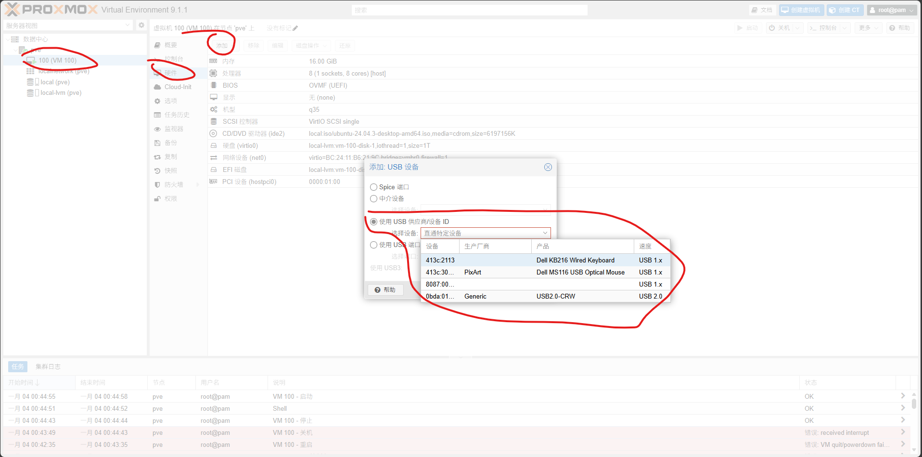Close the Add USB Device dialog
This screenshot has width=922, height=457.
tap(548, 167)
